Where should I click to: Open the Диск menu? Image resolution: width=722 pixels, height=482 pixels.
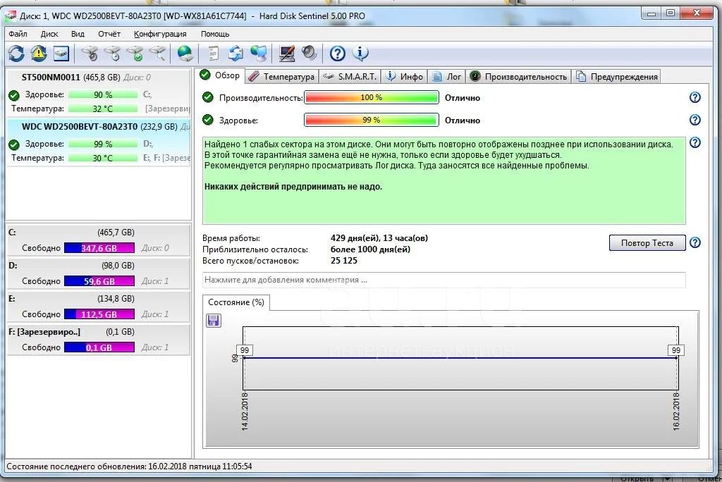(49, 34)
